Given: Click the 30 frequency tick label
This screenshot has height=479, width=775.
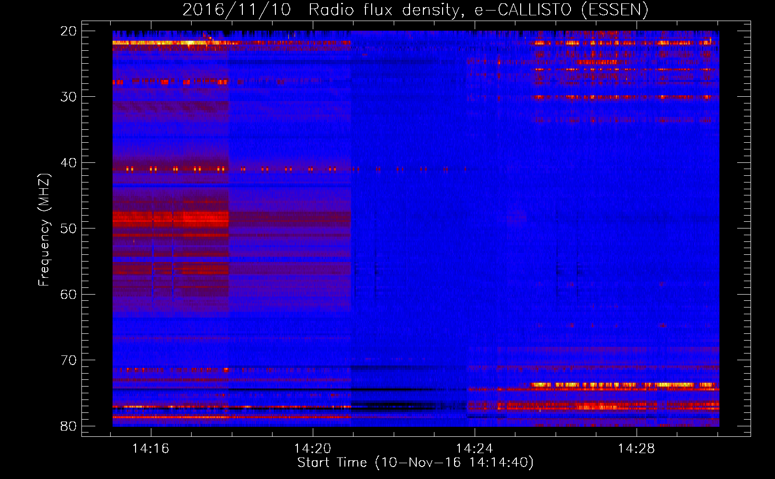Looking at the screenshot, I should [68, 97].
